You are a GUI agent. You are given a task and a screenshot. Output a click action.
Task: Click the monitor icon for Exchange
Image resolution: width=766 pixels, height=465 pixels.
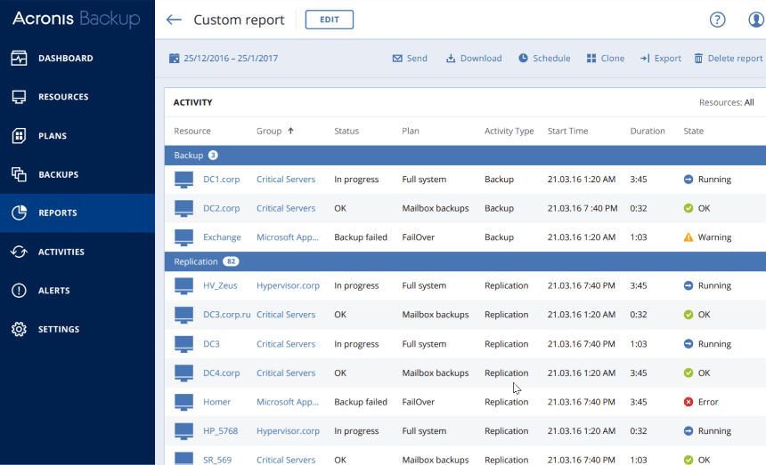pyautogui.click(x=184, y=237)
